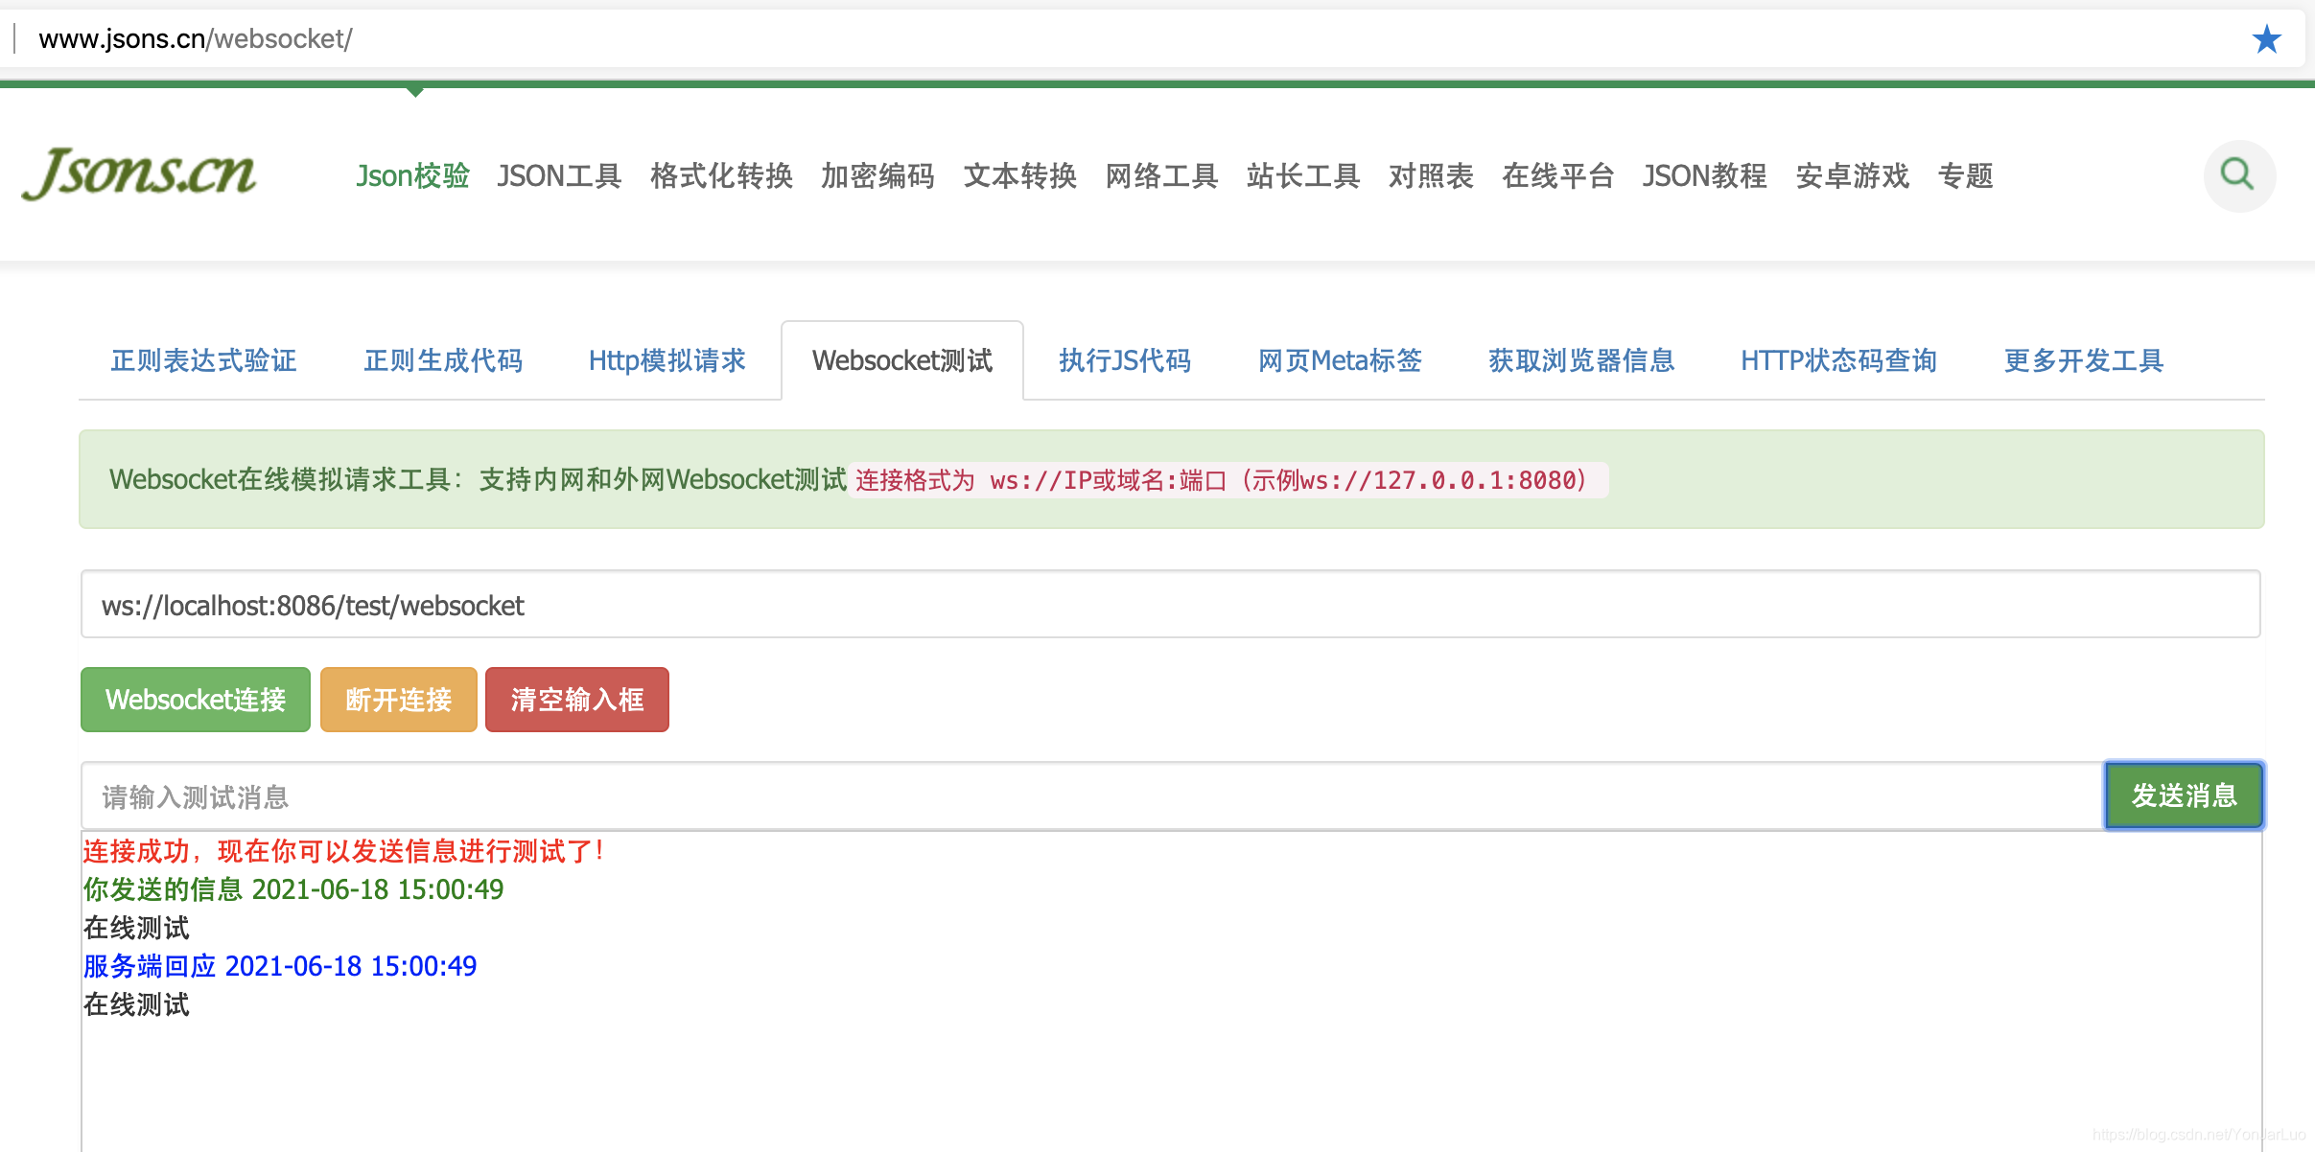Open the HTTP状态码查询 tab
This screenshot has width=2315, height=1152.
[x=1838, y=361]
